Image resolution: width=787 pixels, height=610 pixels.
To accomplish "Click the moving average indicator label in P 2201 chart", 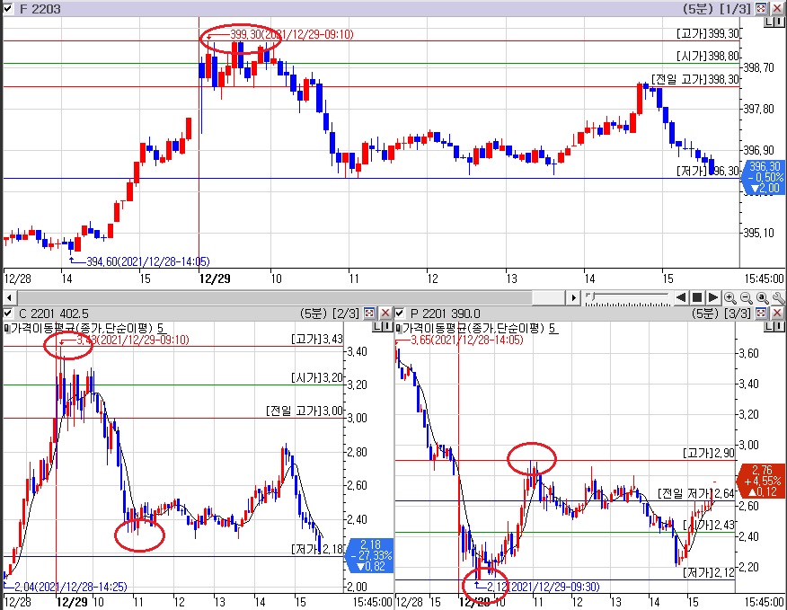I will click(x=473, y=328).
